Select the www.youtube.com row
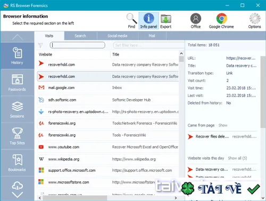Viewport: 266px width, 201px height. click(x=108, y=147)
